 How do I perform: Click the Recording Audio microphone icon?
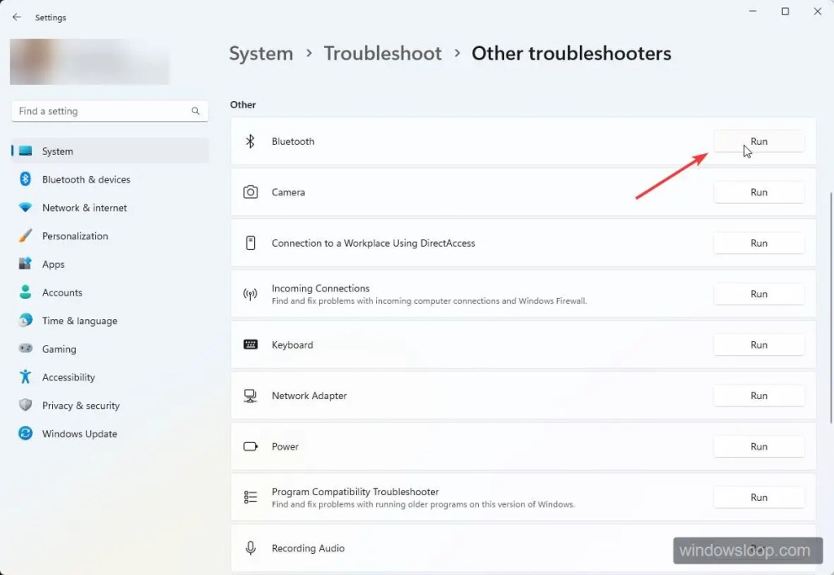pyautogui.click(x=251, y=548)
